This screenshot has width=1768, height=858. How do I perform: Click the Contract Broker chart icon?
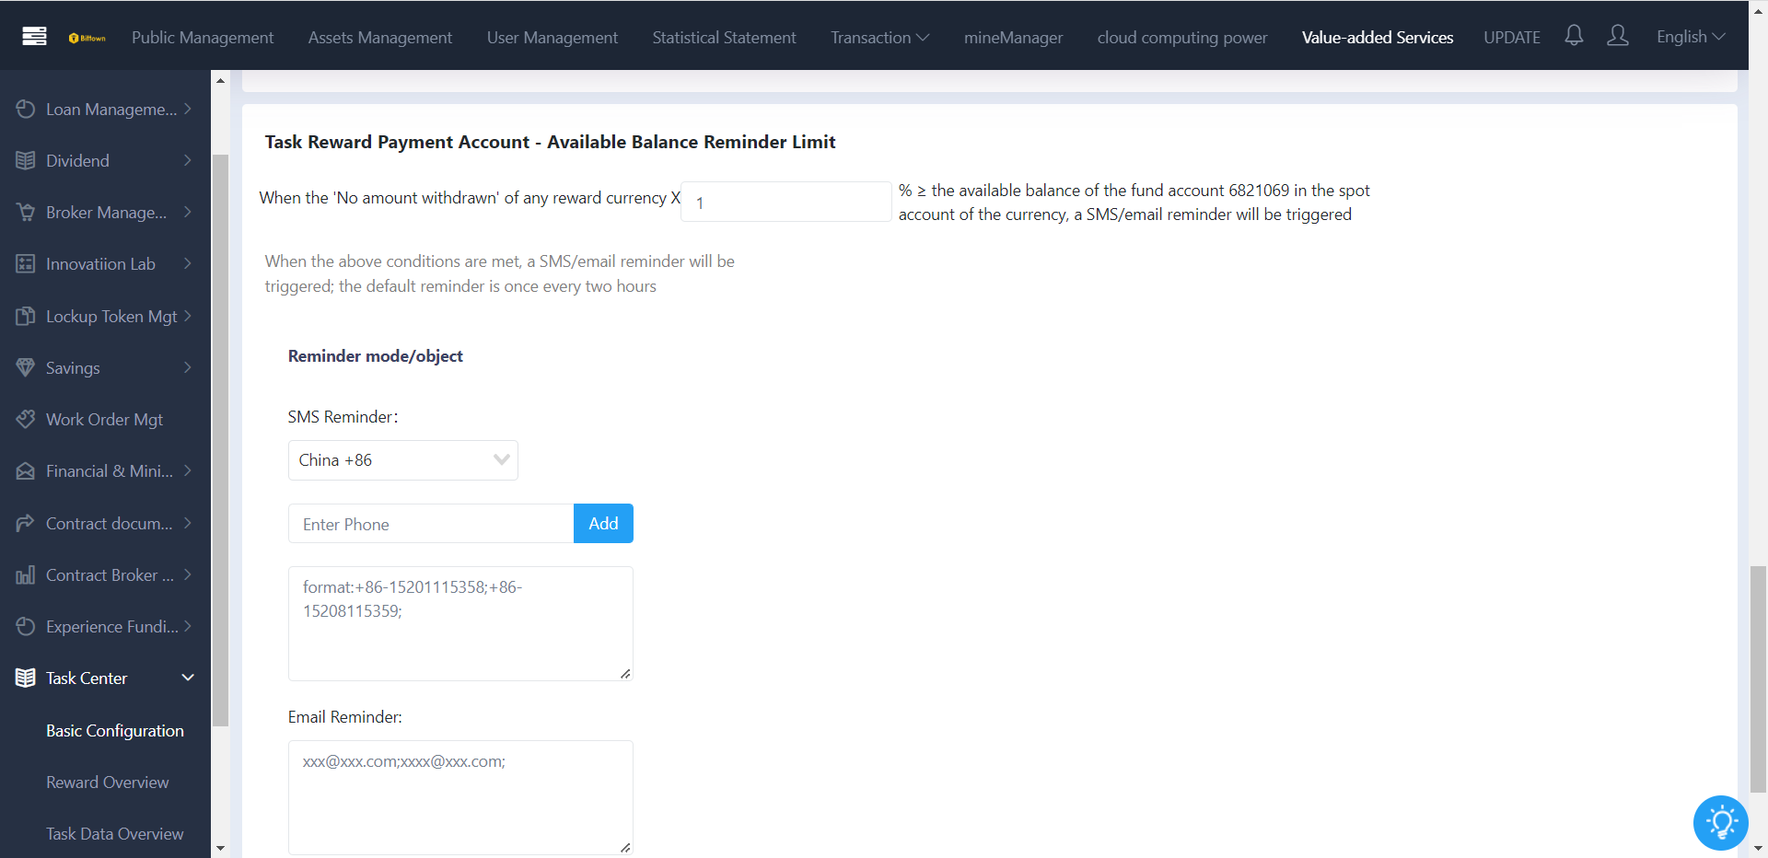pos(25,574)
